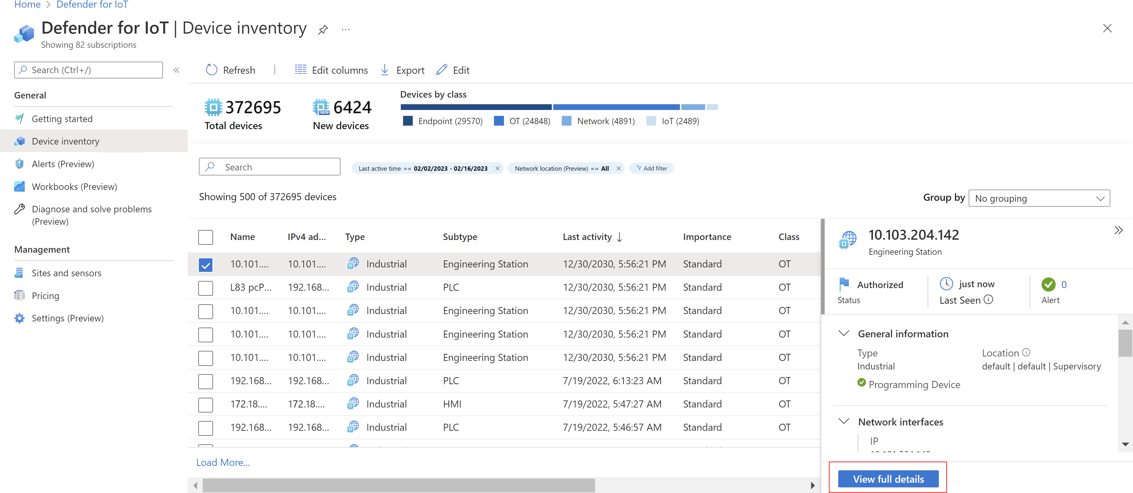Viewport: 1133px width, 493px height.
Task: Open Workbooks (Preview) in the sidebar
Action: coord(74,186)
